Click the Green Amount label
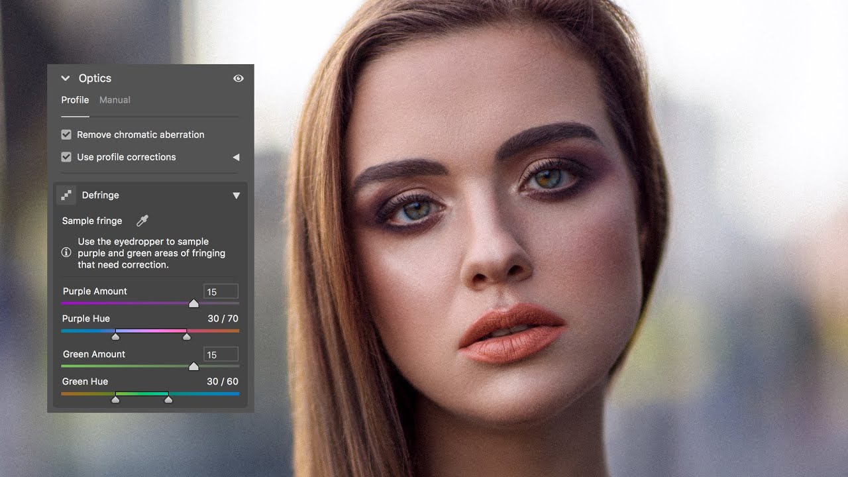 (94, 354)
